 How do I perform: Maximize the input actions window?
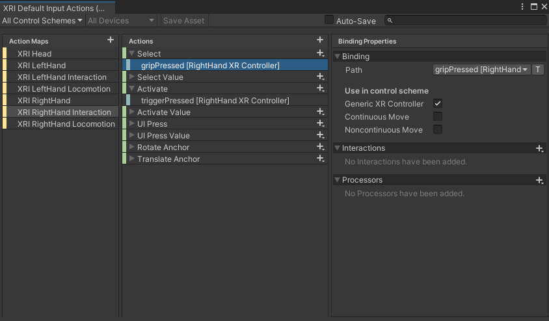pyautogui.click(x=534, y=6)
